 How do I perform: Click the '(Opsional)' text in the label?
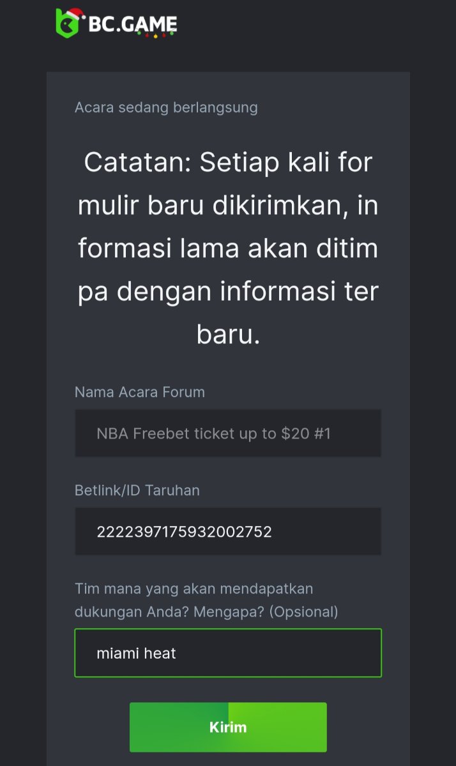tap(303, 612)
